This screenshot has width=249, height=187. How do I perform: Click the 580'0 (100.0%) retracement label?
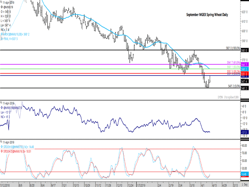pyautogui.click(x=231, y=48)
